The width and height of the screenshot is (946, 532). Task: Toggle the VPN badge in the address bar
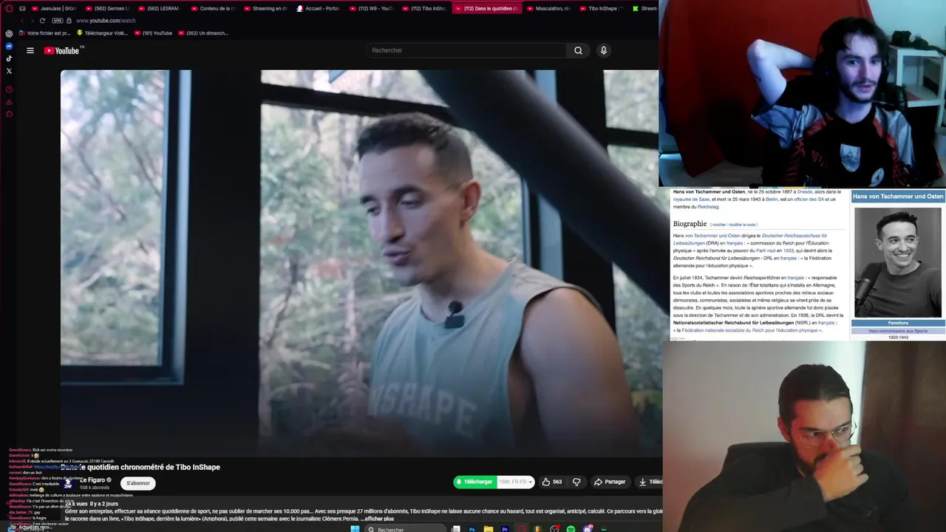click(x=58, y=21)
